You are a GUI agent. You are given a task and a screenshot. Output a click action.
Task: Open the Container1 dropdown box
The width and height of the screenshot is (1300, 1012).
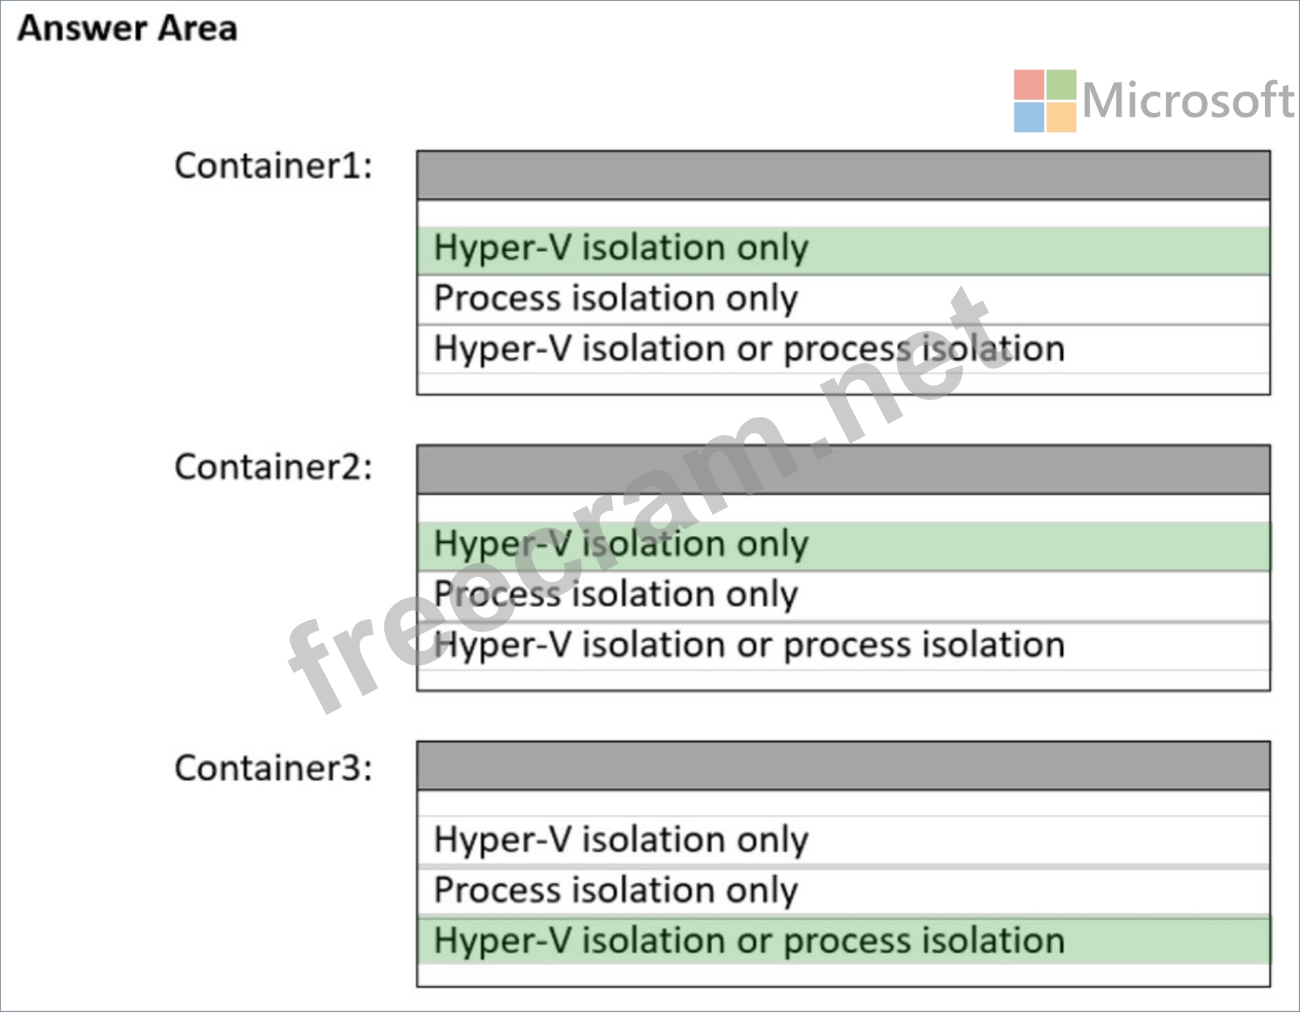coord(842,175)
